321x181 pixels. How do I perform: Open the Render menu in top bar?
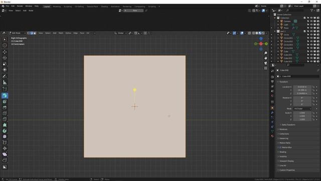[20, 6]
